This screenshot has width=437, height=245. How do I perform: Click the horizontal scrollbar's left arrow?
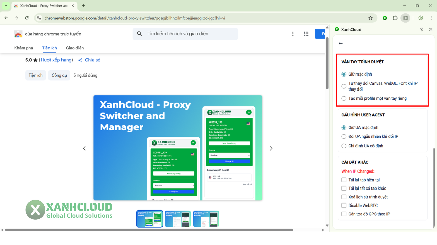point(2,230)
